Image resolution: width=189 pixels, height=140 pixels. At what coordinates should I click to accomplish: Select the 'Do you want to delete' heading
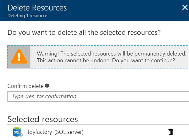(84, 32)
